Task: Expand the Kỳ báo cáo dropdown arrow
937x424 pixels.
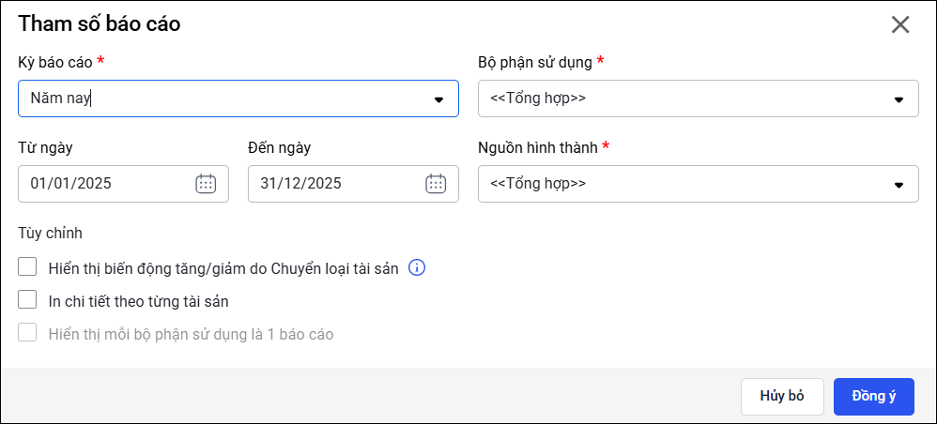Action: tap(438, 99)
